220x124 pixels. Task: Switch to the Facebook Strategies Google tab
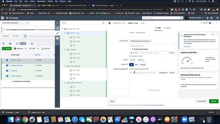coord(104,6)
